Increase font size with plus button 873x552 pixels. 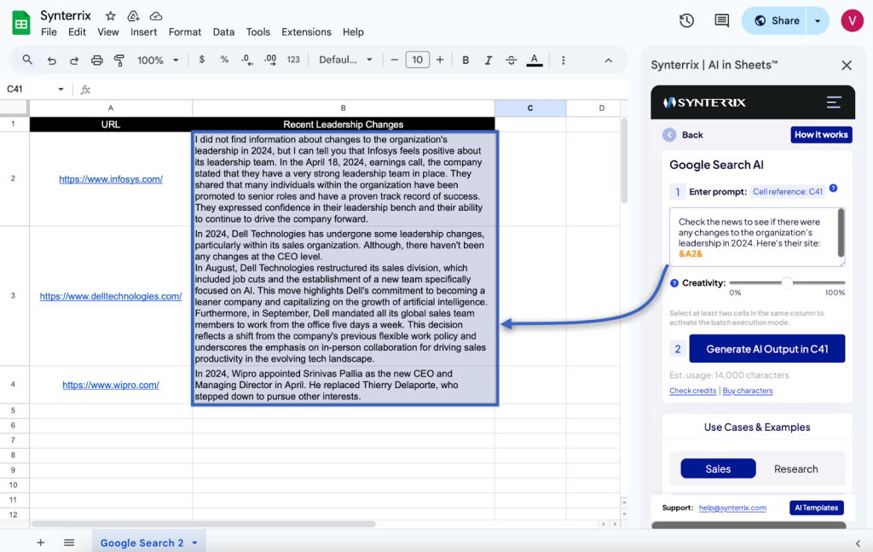point(440,60)
